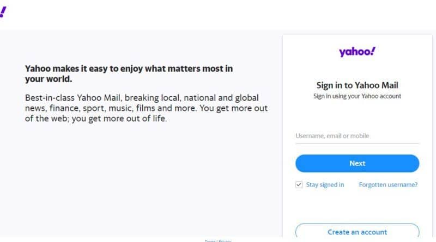Open the Terms link at page bottom
Image resolution: width=436 pixels, height=242 pixels.
pyautogui.click(x=210, y=240)
